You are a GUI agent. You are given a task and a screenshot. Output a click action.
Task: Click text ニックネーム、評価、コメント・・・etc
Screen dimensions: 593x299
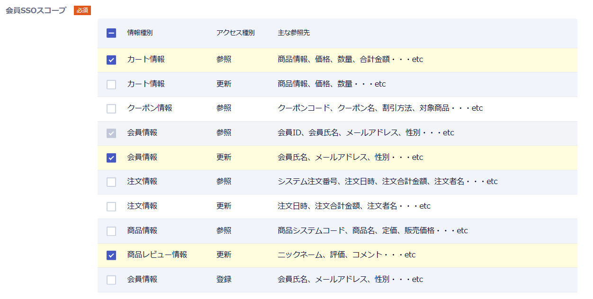coord(347,255)
